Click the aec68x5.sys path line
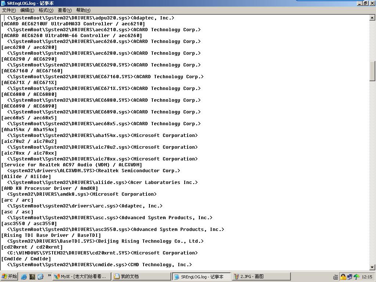Screen dimensions: 376x282 104,123
